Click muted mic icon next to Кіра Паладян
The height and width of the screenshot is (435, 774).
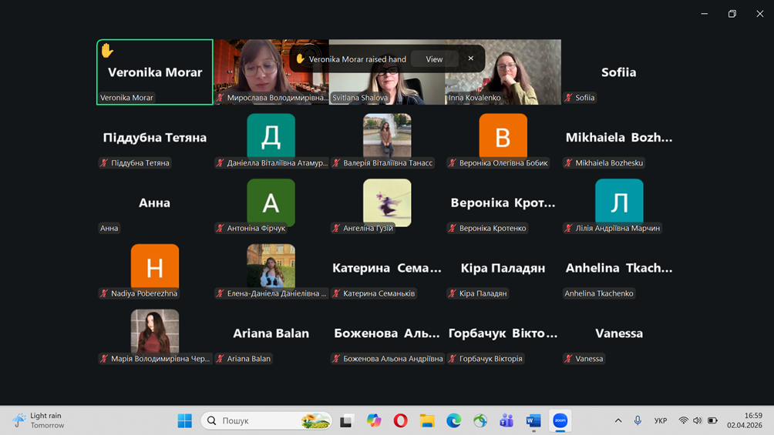[x=453, y=293]
